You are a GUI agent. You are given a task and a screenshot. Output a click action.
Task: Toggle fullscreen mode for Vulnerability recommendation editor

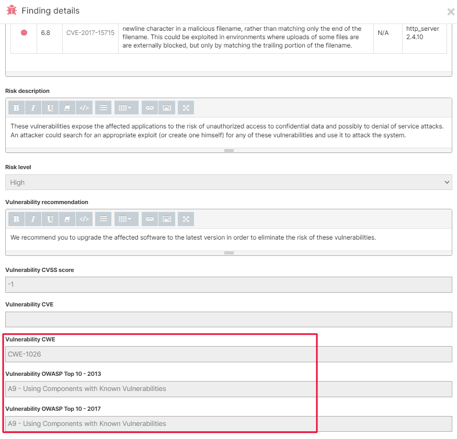(x=186, y=219)
